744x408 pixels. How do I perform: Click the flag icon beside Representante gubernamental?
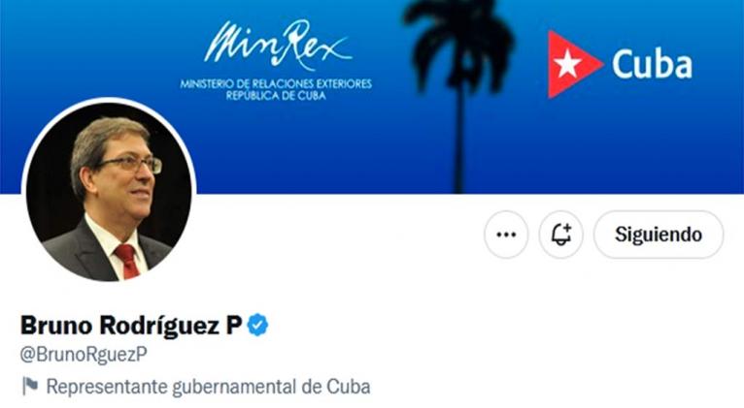[30, 387]
